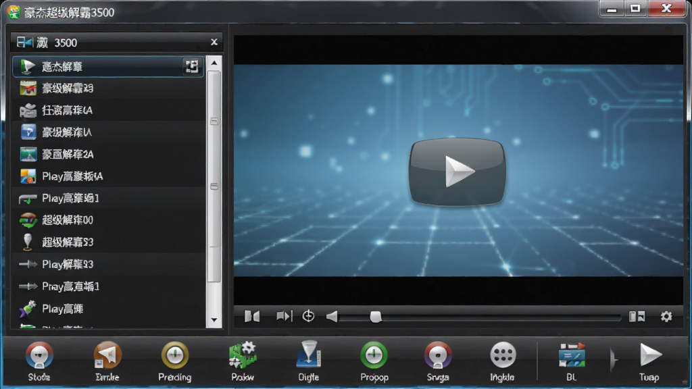This screenshot has width=692, height=389.
Task: Launch the green puzzle-and-gears toolbar icon
Action: pyautogui.click(x=243, y=355)
